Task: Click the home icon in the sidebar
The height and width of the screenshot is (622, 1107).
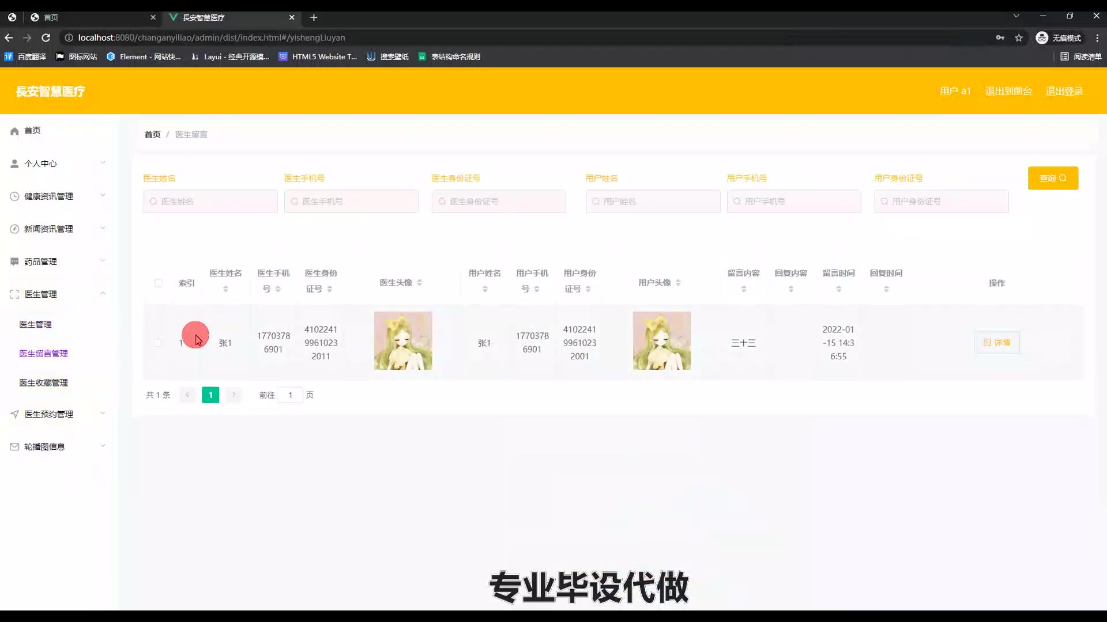Action: click(x=14, y=131)
